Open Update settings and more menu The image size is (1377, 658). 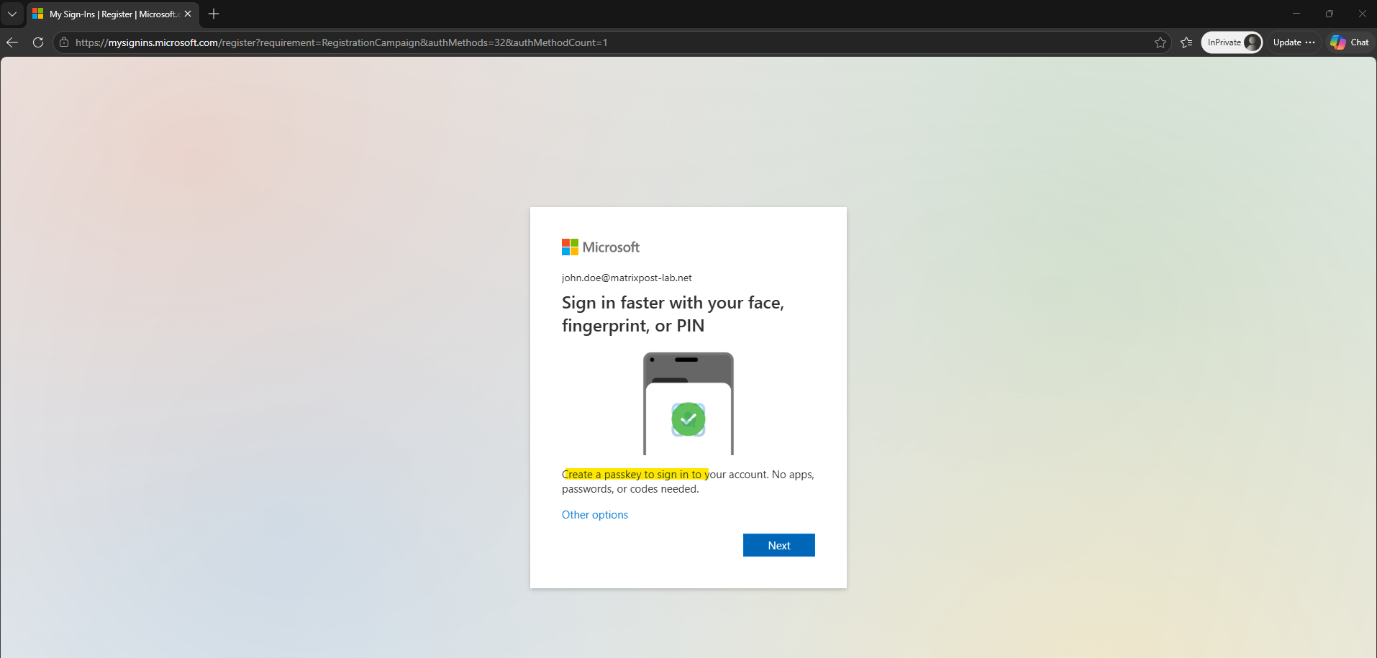(1294, 42)
